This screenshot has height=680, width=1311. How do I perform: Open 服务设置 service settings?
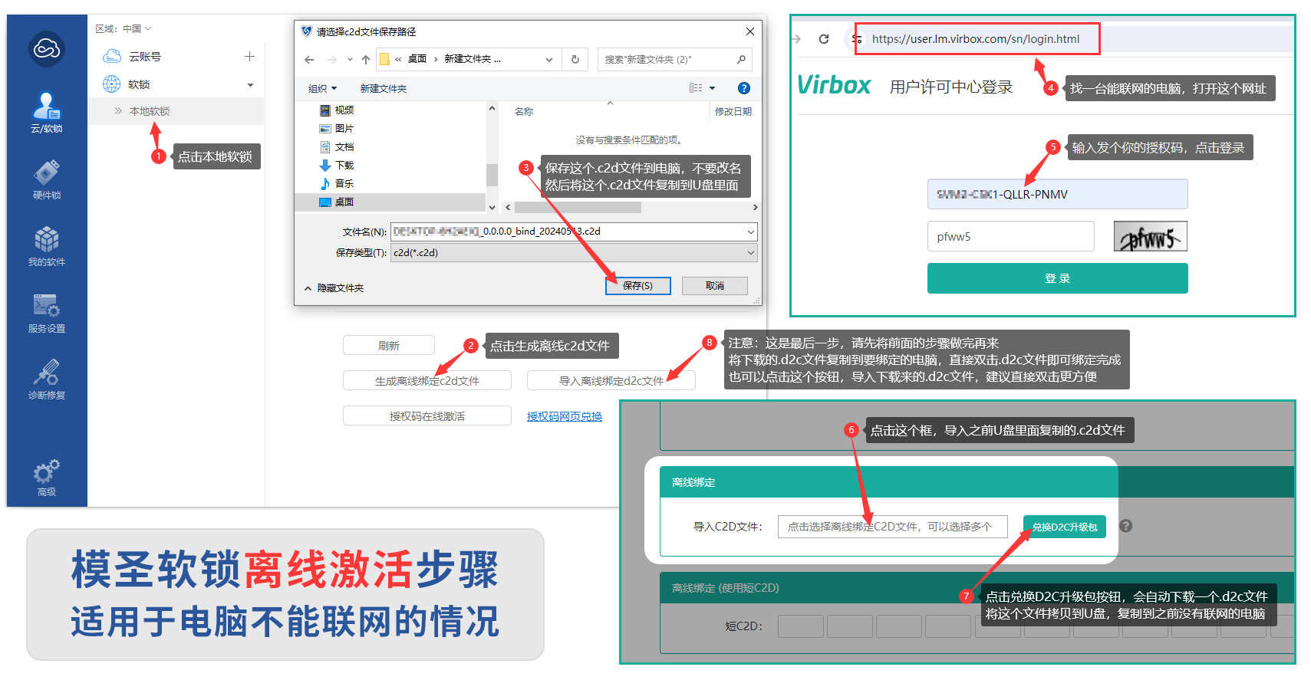(x=46, y=312)
